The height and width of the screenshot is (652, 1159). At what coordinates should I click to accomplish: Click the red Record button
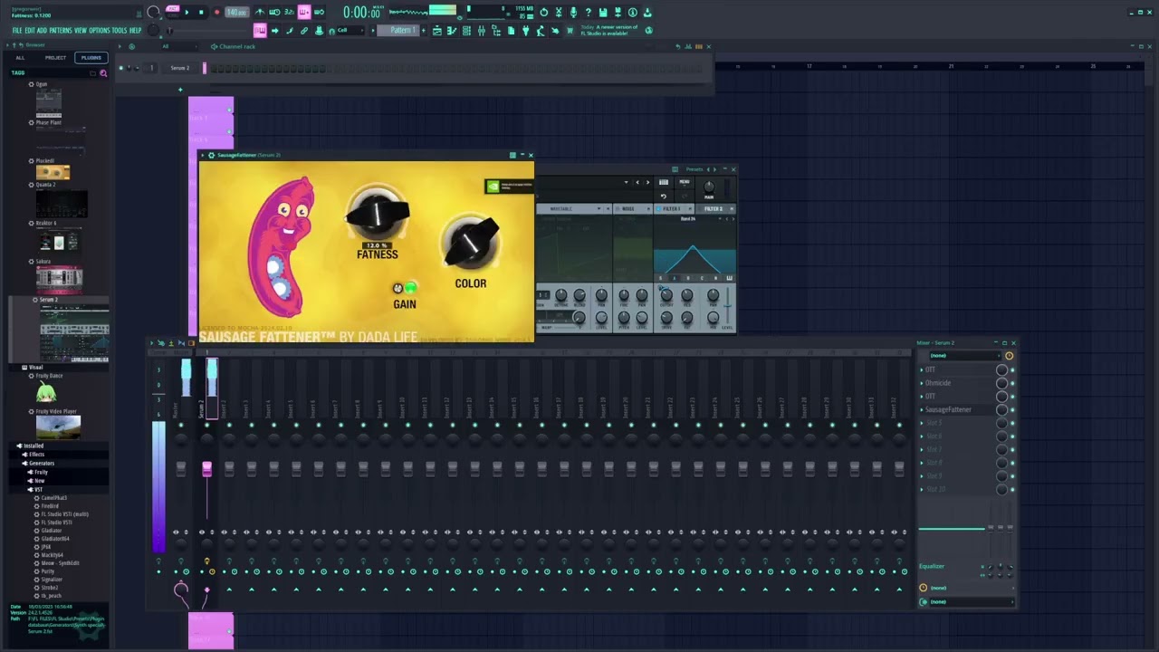pyautogui.click(x=216, y=12)
